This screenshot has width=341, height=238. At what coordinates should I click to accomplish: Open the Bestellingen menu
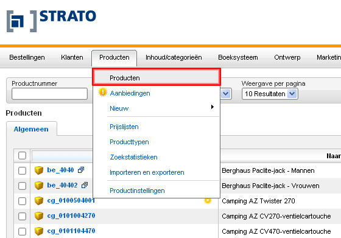[x=27, y=57]
